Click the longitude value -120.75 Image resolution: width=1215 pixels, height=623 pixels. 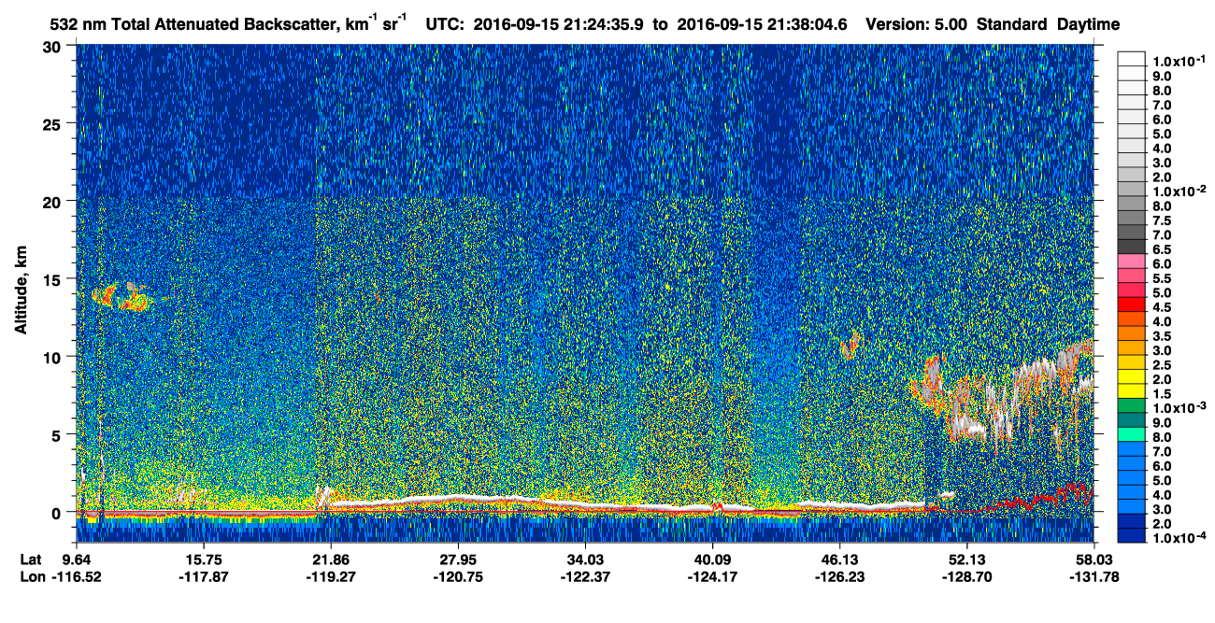click(456, 576)
